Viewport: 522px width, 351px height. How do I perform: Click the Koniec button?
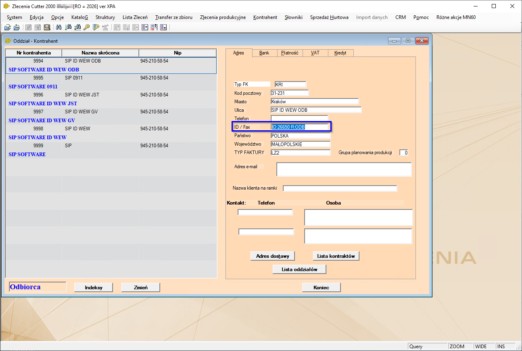pos(321,287)
